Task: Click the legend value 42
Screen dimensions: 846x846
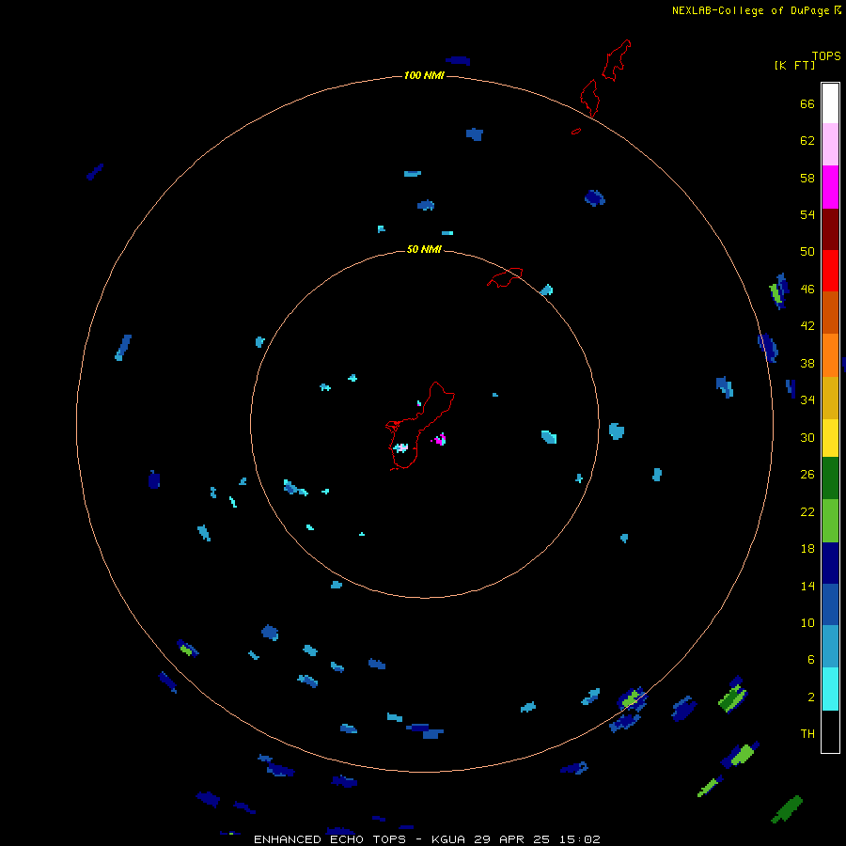Action: 807,326
